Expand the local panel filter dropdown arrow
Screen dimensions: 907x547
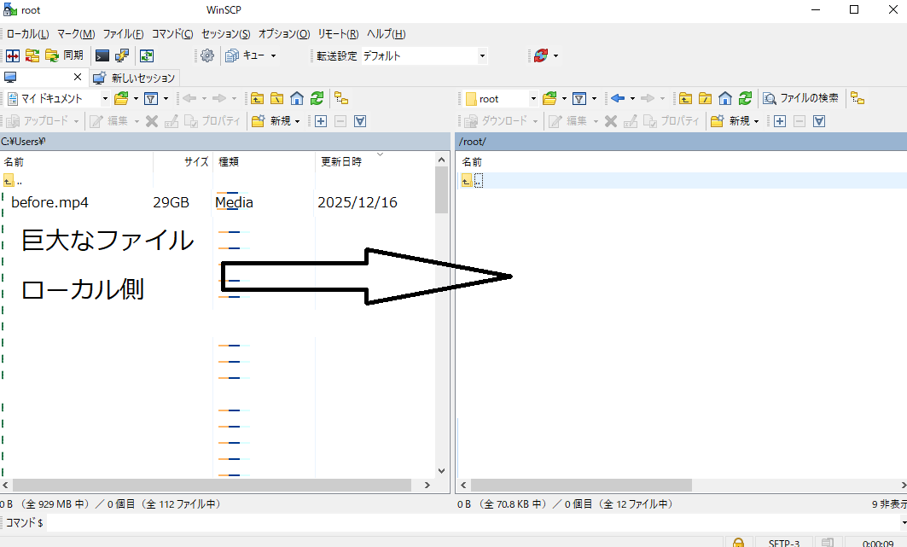point(166,99)
